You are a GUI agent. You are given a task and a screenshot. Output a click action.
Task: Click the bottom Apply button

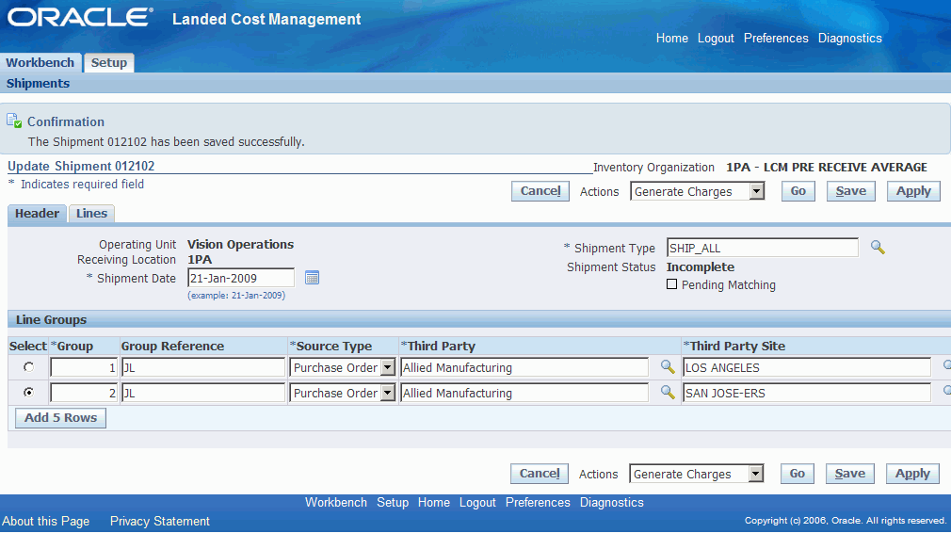coord(912,474)
